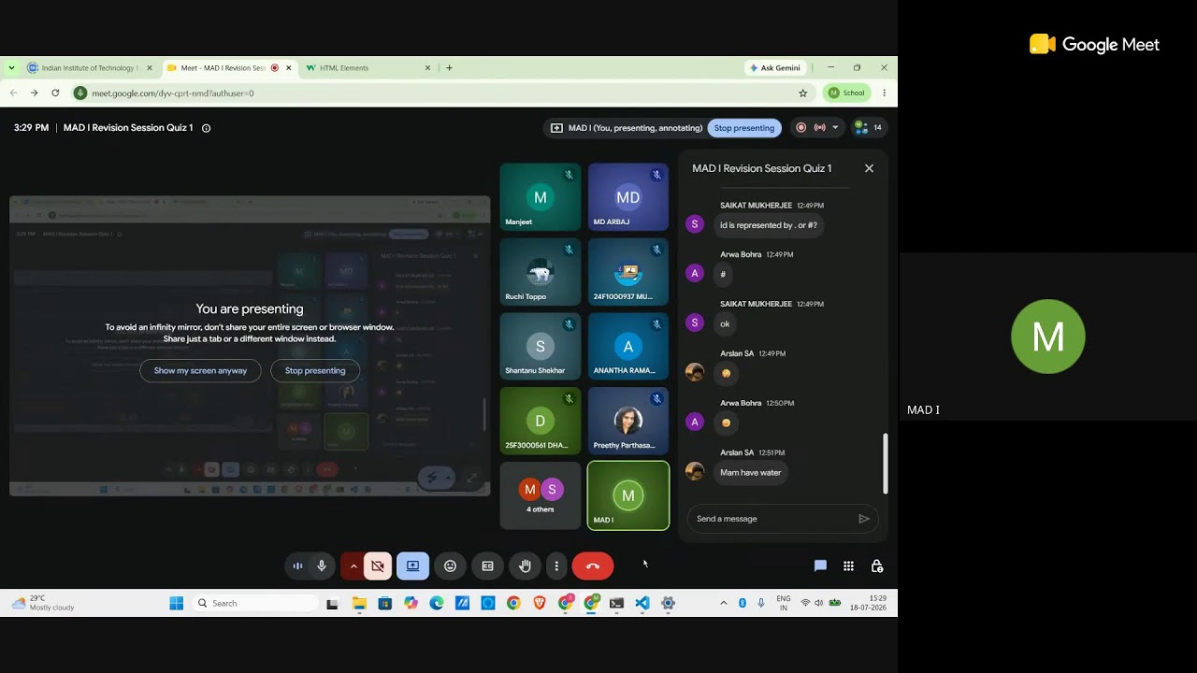The width and height of the screenshot is (1197, 673).
Task: Click the chat panel scrollbar
Action: [885, 464]
